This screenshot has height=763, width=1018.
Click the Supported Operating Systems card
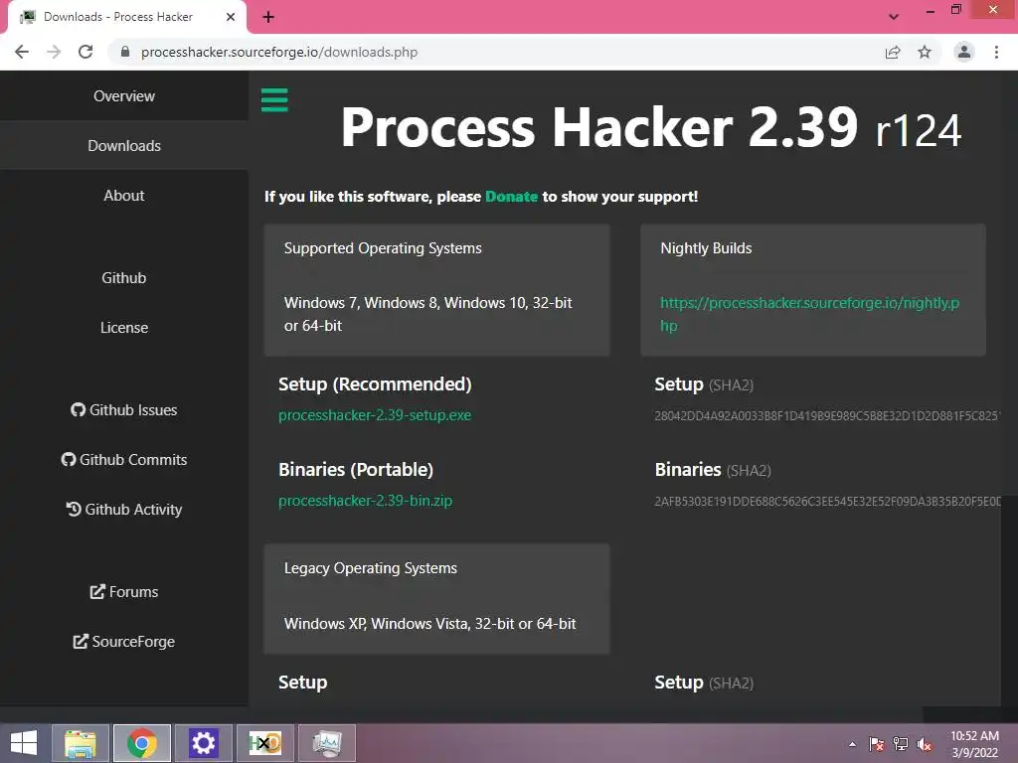pyautogui.click(x=437, y=290)
